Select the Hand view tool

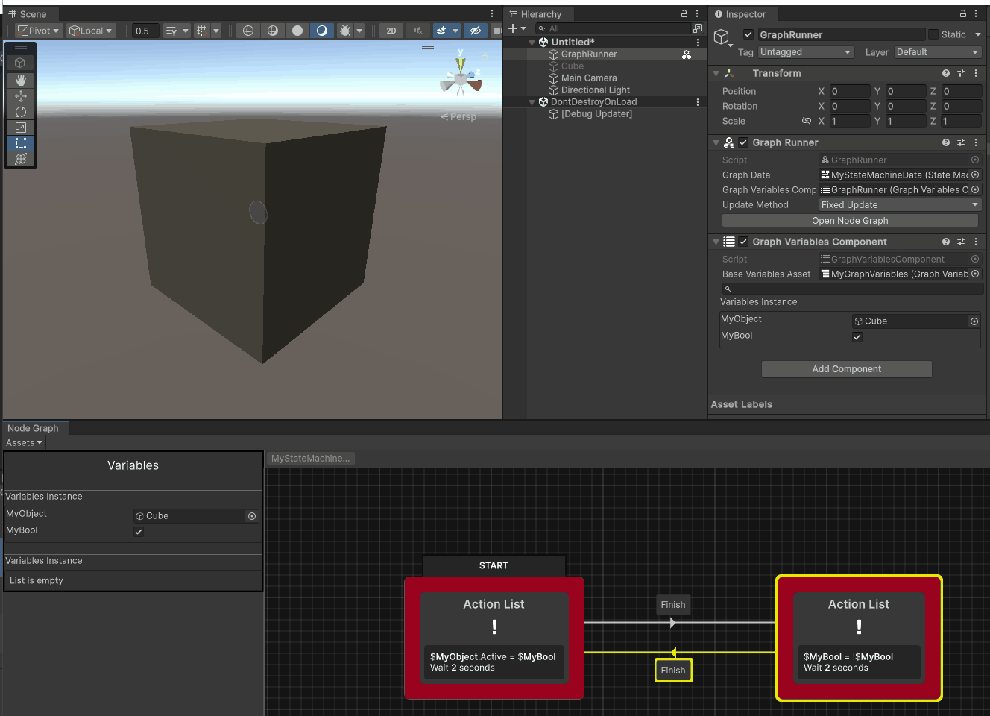[21, 80]
